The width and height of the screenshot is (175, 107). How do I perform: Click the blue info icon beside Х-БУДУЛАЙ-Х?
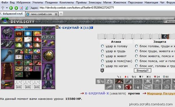92,28
